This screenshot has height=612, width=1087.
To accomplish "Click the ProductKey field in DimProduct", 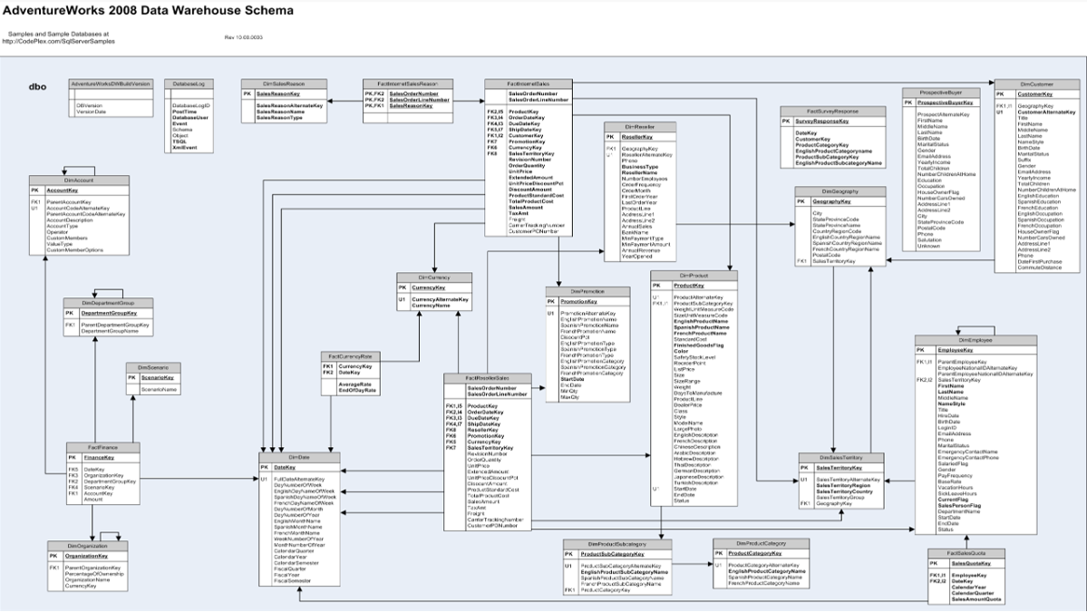I will point(688,286).
